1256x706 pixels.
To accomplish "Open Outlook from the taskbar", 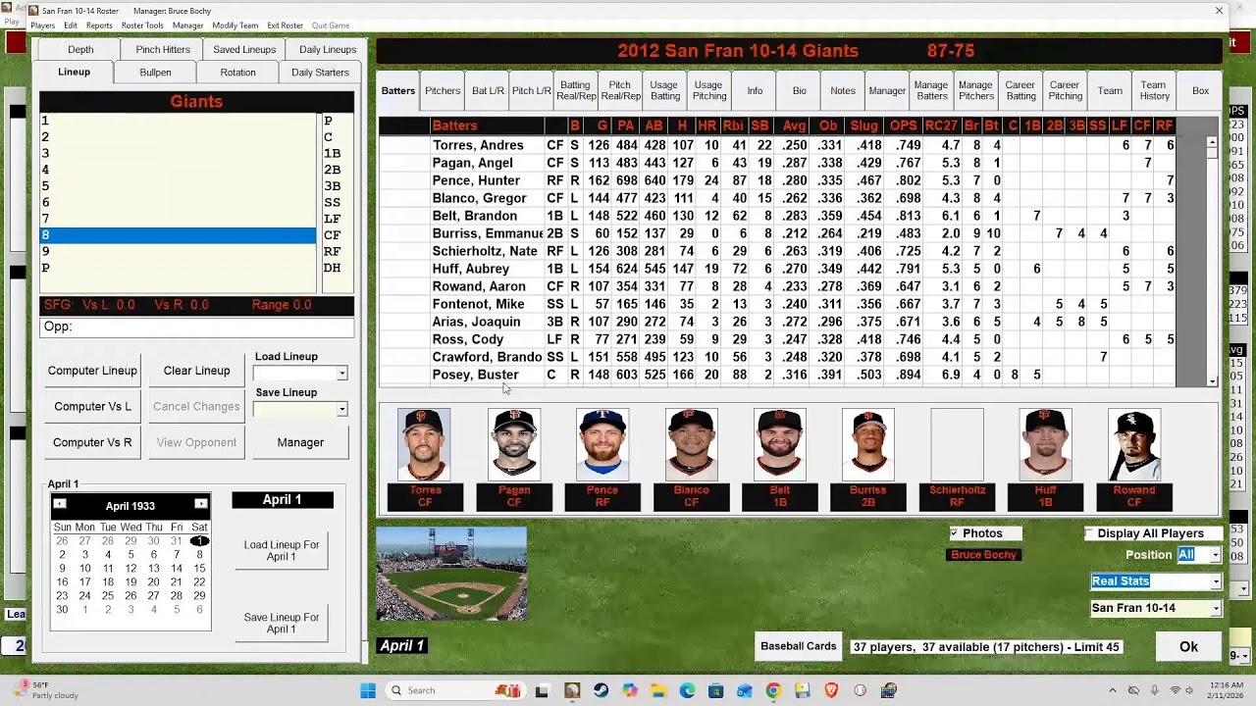I will (x=745, y=690).
